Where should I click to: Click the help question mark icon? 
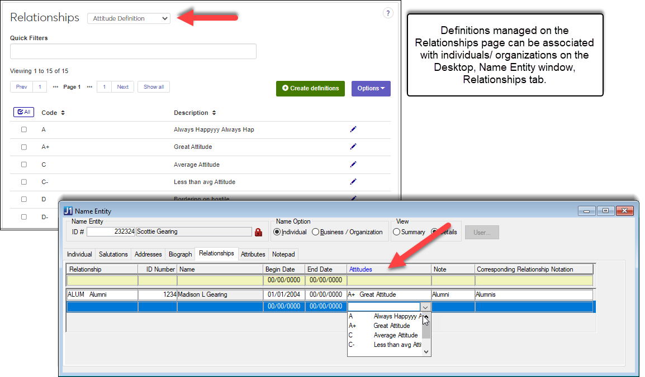point(388,13)
